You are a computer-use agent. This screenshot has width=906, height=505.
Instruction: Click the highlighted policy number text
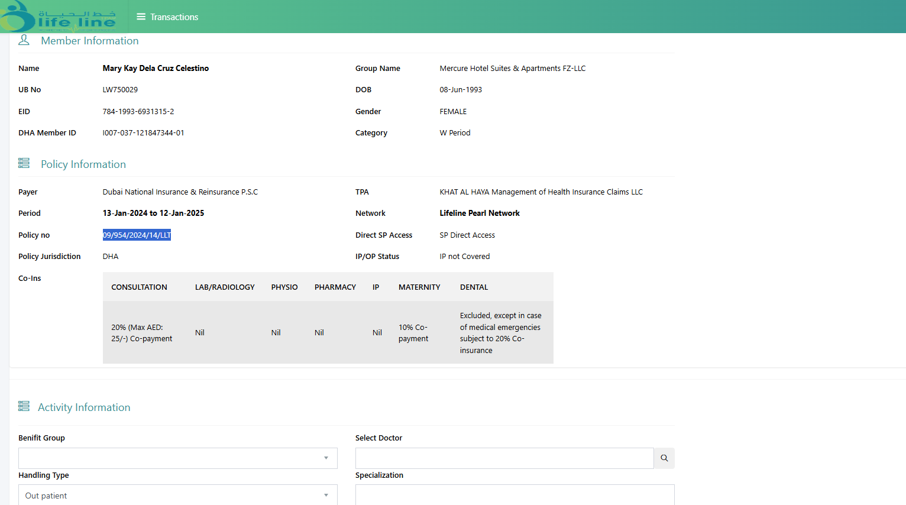137,235
